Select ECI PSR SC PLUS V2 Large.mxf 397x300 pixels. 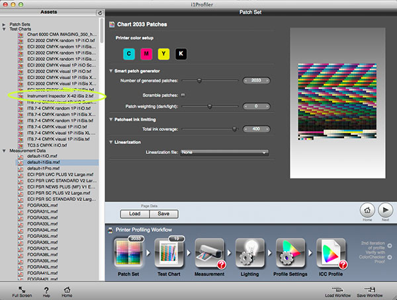pos(58,193)
